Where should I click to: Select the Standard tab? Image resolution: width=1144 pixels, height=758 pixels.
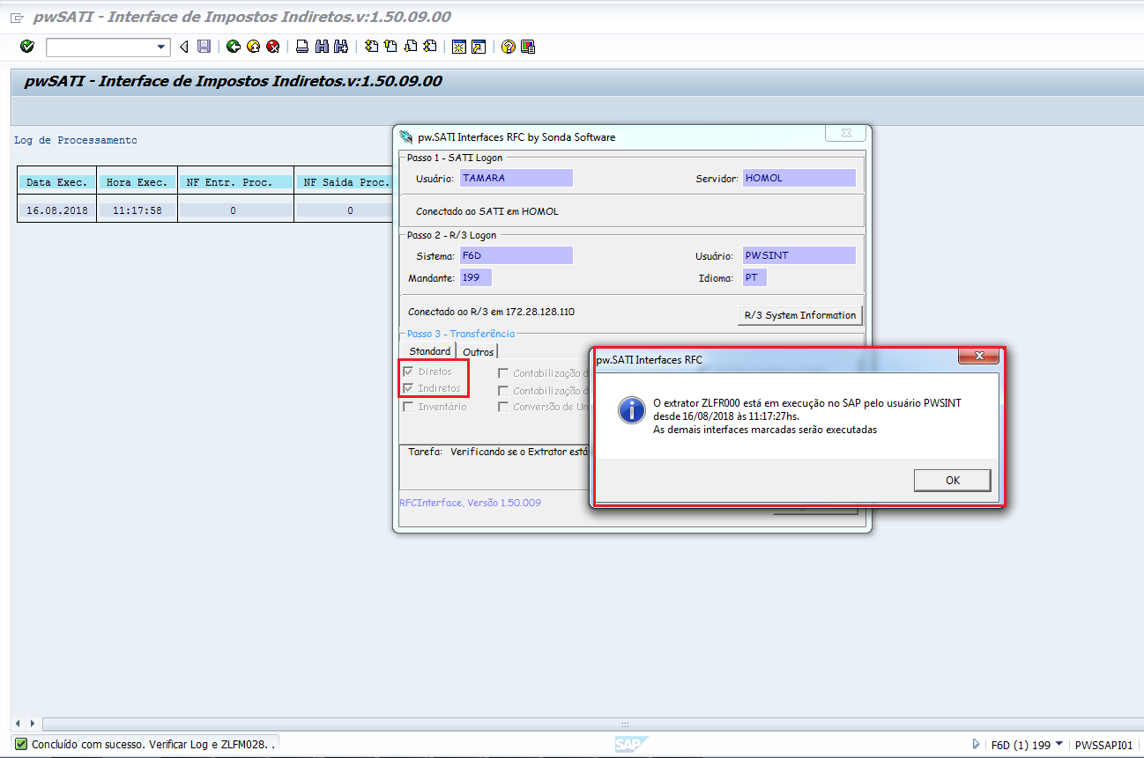(x=430, y=351)
